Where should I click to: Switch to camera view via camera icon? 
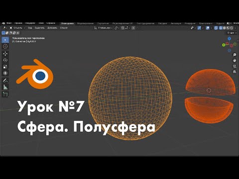235,66
